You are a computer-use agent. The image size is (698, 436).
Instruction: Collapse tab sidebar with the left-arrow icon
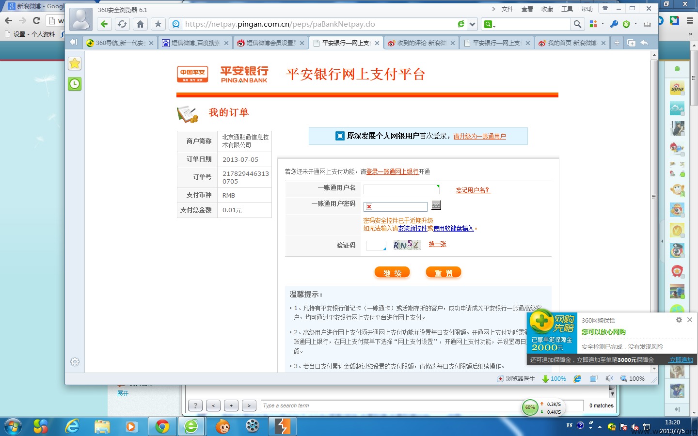click(x=73, y=42)
